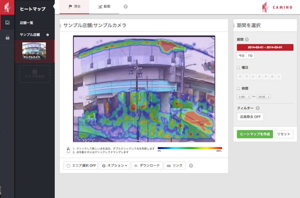Open the heatmap dashboard sidebar icon
300x198 pixels.
7,22
